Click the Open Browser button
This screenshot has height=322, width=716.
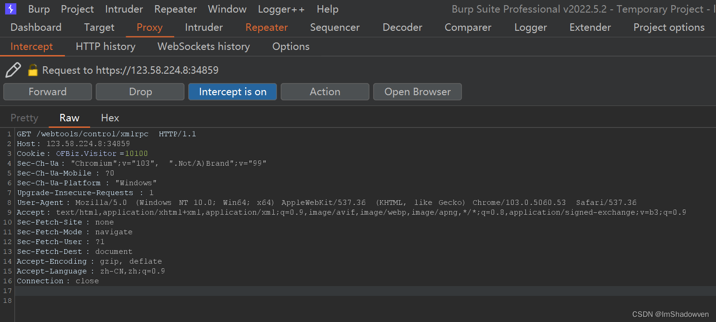coord(418,92)
